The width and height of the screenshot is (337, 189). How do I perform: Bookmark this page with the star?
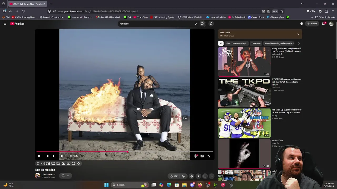pos(282,11)
